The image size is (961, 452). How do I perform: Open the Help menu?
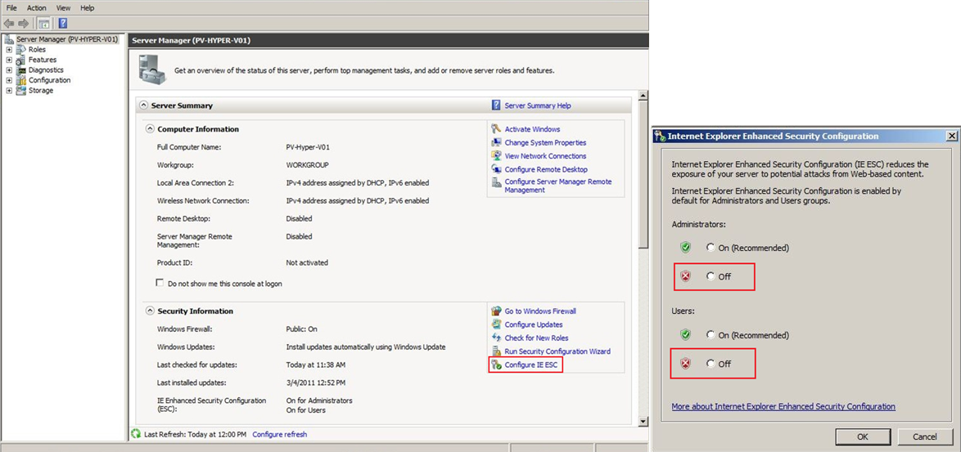click(x=88, y=8)
